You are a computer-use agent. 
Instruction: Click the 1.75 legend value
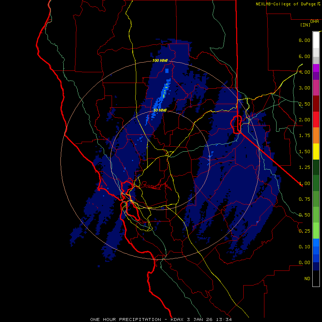click(x=304, y=136)
